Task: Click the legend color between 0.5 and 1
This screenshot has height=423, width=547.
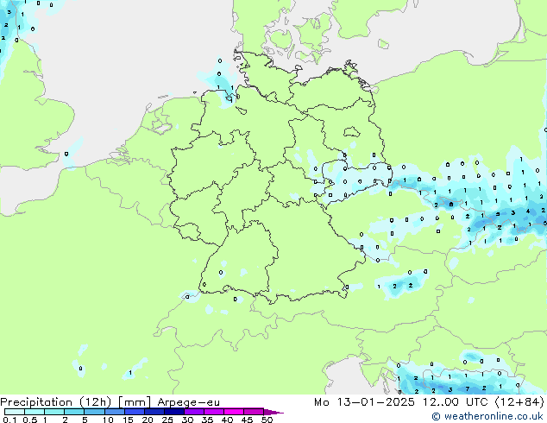Action: coord(35,412)
